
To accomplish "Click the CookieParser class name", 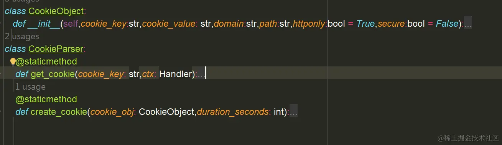I will click(56, 49).
